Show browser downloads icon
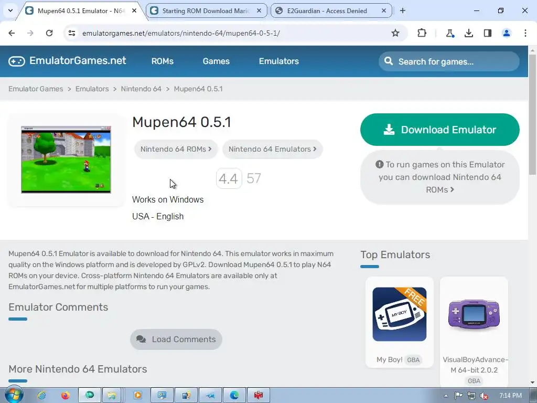Viewport: 537px width, 403px height. [x=469, y=33]
